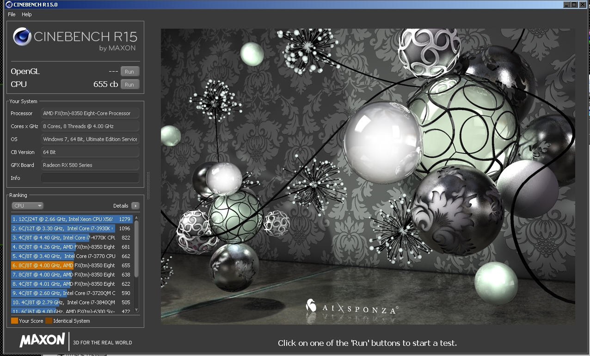Viewport: 590px width, 356px height.
Task: Click the CPU score 655 cb value
Action: tap(105, 84)
